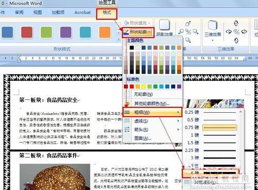Nudge shadow left icon

[181, 31]
